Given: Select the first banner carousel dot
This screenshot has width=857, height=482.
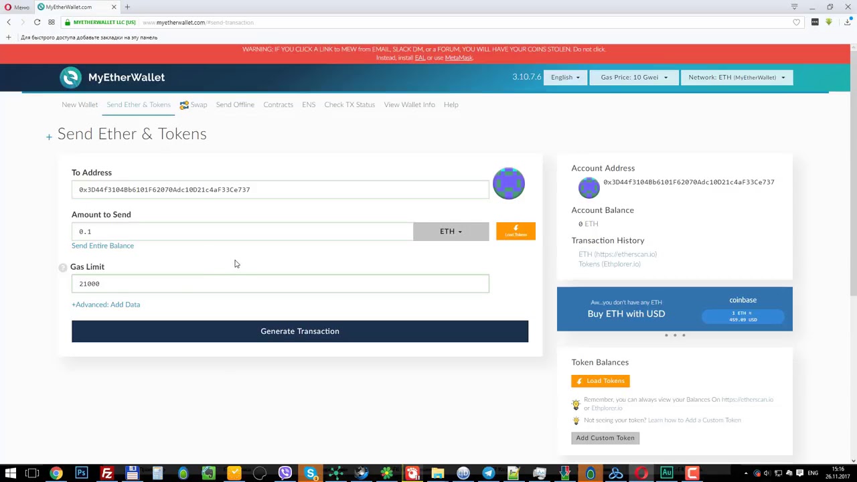Looking at the screenshot, I should [666, 335].
